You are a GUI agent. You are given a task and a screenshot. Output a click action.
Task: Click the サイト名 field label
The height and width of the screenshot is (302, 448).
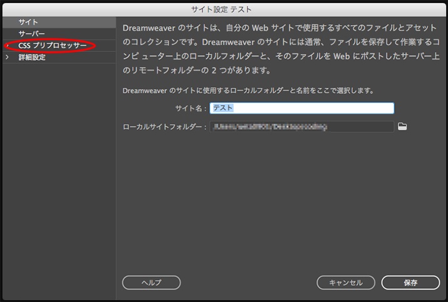coord(190,108)
